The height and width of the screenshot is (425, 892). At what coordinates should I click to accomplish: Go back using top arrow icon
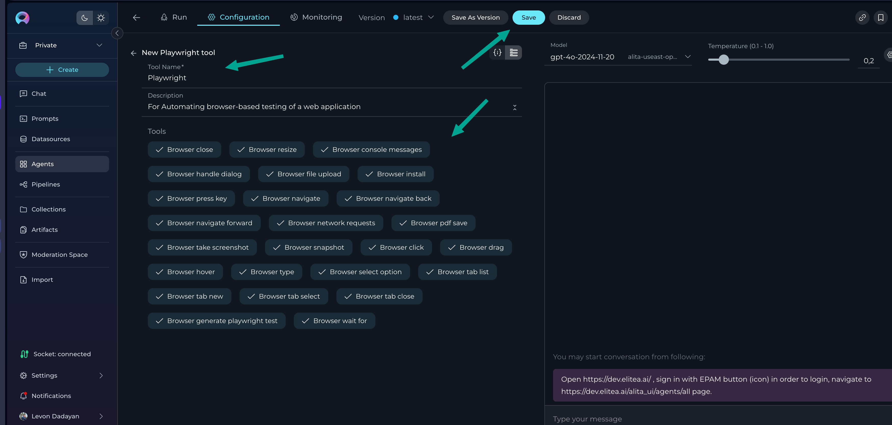click(136, 17)
